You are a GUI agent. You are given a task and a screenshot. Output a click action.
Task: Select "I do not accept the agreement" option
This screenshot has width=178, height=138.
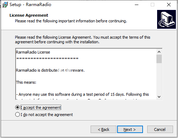[17, 115]
